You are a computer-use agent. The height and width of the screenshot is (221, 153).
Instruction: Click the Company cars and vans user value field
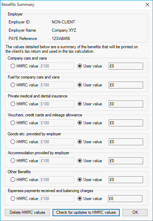(x=126, y=66)
